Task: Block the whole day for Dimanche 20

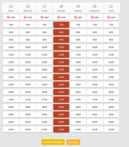Action: (95, 17)
